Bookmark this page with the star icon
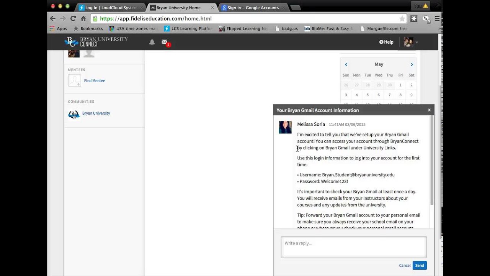490x276 pixels. (402, 18)
